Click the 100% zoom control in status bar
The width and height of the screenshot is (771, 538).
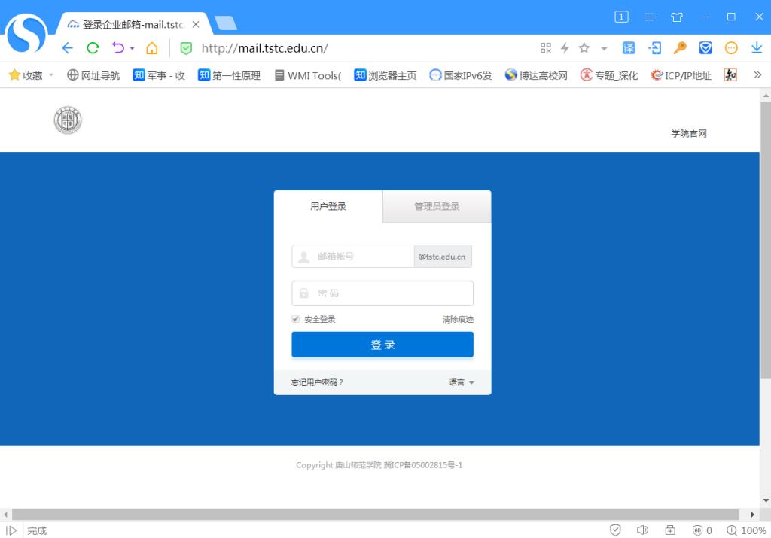(746, 530)
